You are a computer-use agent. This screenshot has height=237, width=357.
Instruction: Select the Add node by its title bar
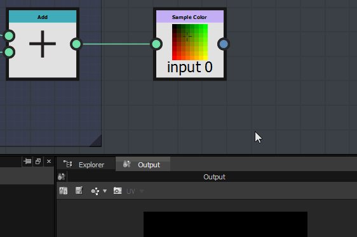(43, 16)
